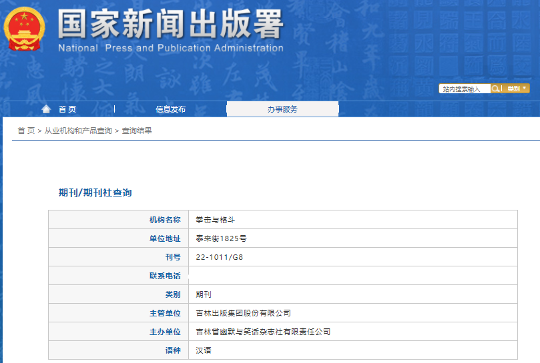Go to 从业机构和产品查询 breadcrumb link
Image resolution: width=540 pixels, height=363 pixels.
tap(78, 131)
